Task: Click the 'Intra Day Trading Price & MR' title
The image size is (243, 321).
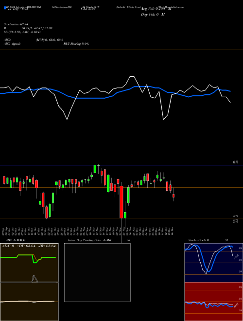Action: [x=89, y=240]
